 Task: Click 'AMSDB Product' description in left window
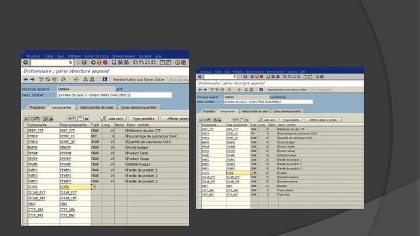pyautogui.click(x=138, y=165)
